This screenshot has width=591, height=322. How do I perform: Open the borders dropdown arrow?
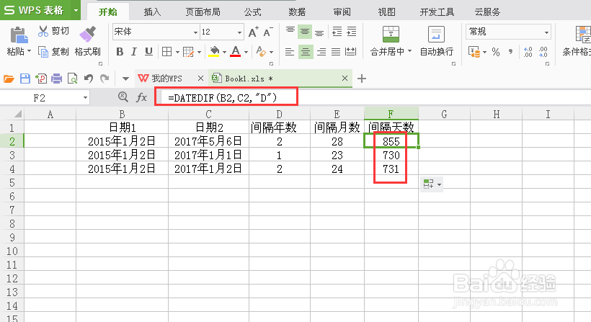point(177,52)
